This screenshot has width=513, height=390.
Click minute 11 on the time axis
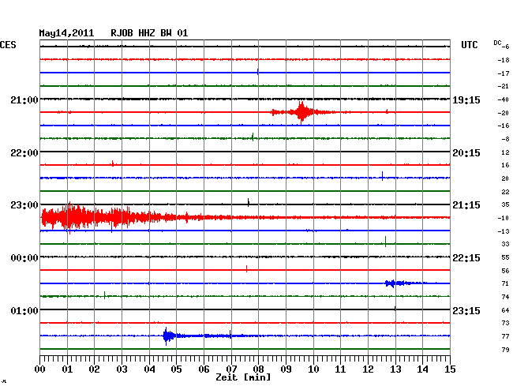coord(340,369)
